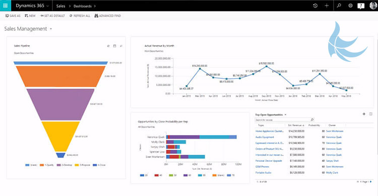Viewport: 378px width, 196px height.
Task: Open Portable Audio opportunity
Action: [263, 173]
